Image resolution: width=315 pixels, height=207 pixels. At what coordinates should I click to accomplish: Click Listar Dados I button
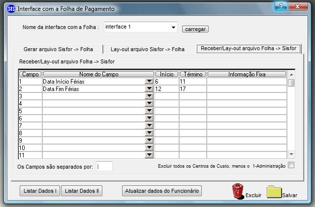click(x=40, y=191)
